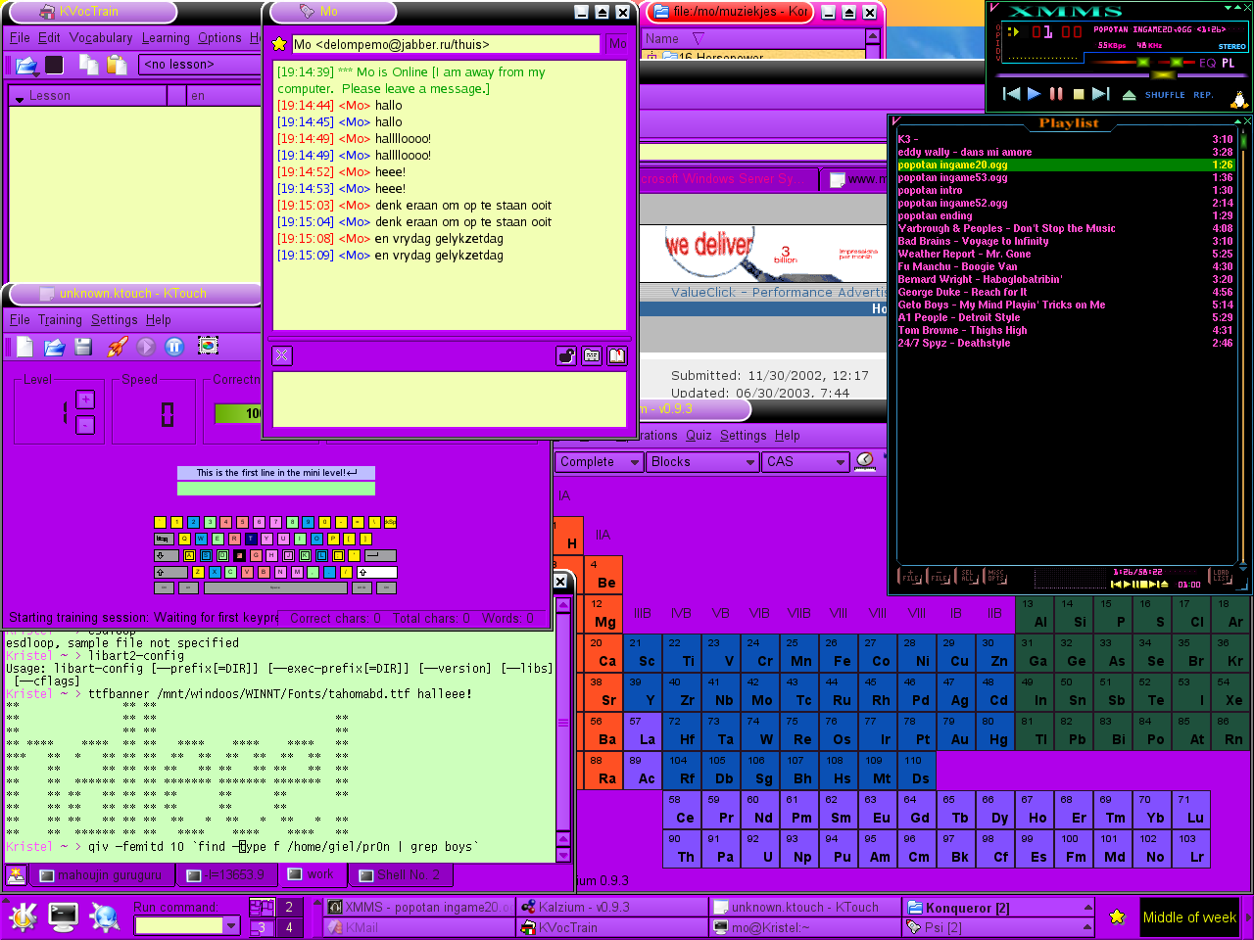The width and height of the screenshot is (1254, 940).
Task: Open Run command dropdown arrow
Action: click(231, 925)
